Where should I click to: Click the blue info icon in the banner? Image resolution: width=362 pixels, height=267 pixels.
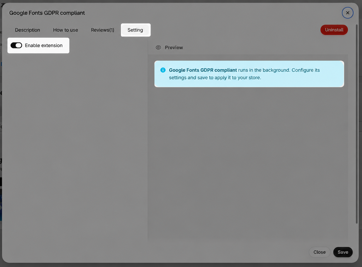tap(163, 70)
